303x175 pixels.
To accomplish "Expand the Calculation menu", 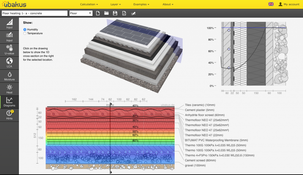I will click(89, 4).
